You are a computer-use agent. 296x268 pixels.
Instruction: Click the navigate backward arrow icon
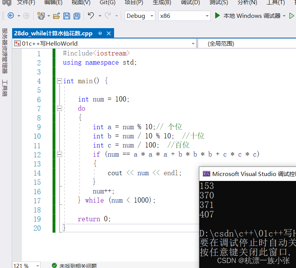(x=11, y=16)
